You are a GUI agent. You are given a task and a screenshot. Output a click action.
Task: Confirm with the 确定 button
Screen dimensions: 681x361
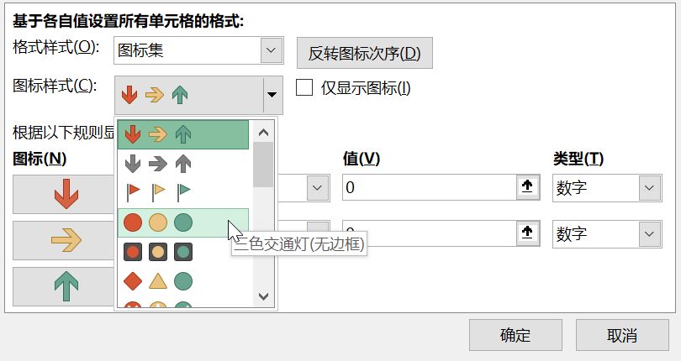click(515, 335)
